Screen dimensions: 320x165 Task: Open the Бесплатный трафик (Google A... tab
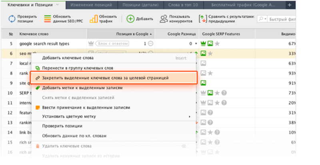(x=244, y=5)
